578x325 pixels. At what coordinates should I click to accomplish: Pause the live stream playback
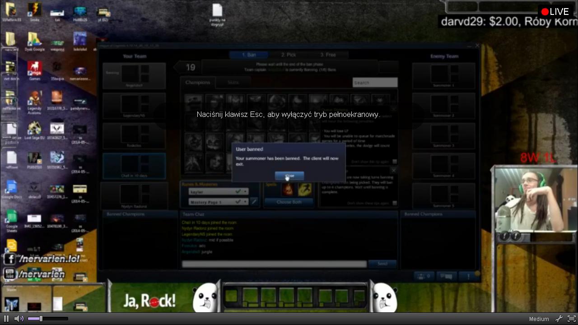6,319
